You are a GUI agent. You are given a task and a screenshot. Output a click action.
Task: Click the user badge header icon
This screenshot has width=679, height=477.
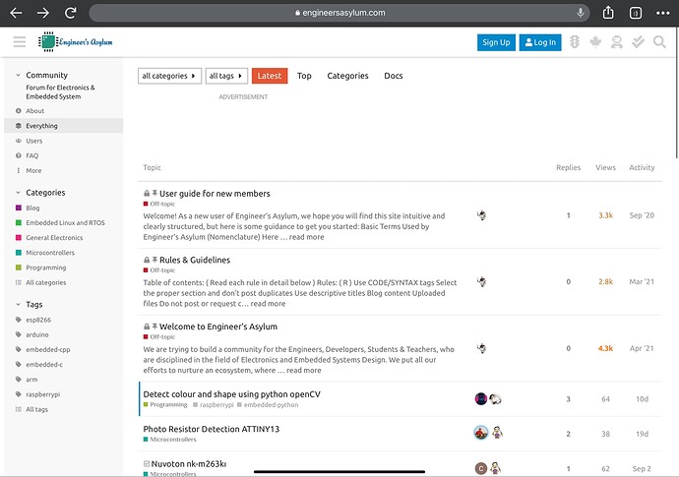coord(617,42)
